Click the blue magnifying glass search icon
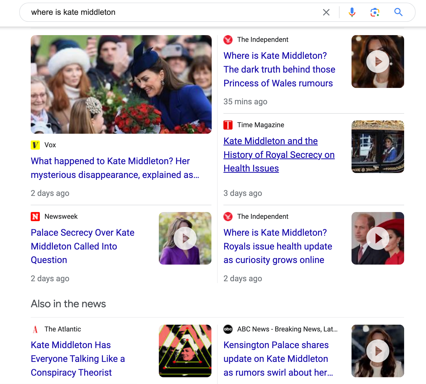The width and height of the screenshot is (426, 384). click(398, 12)
